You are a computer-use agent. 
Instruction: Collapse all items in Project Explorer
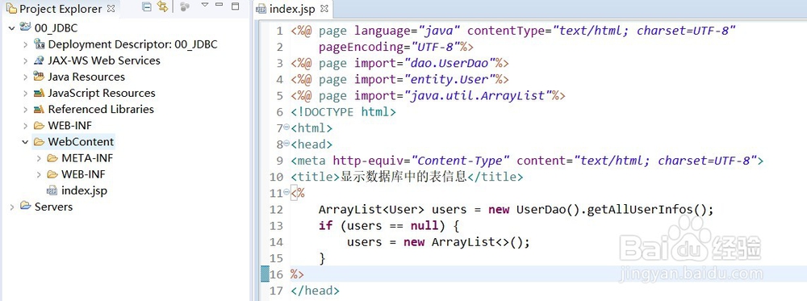click(147, 7)
